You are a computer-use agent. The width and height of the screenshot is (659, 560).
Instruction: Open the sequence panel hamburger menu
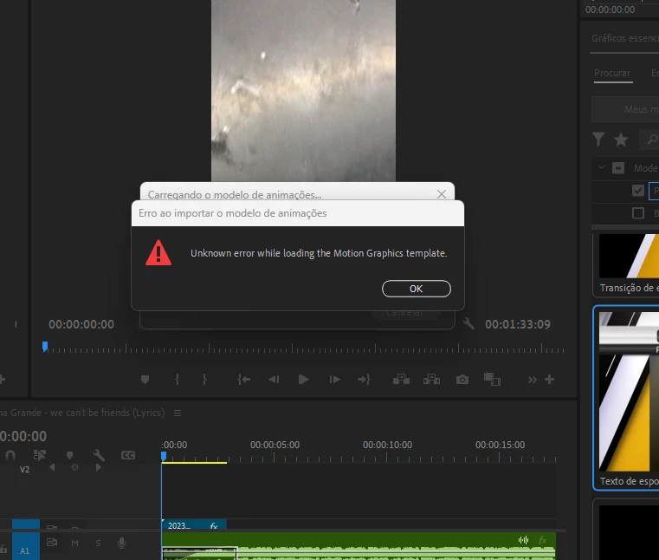click(x=178, y=413)
